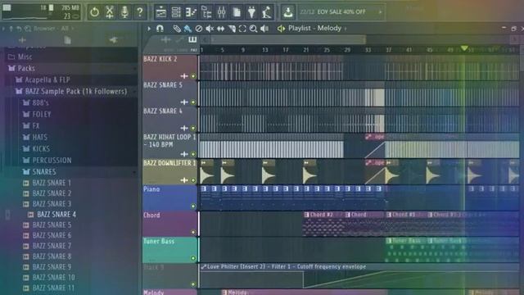This screenshot has width=524, height=295.
Task: Select the Mute tool
Action: tap(210, 29)
